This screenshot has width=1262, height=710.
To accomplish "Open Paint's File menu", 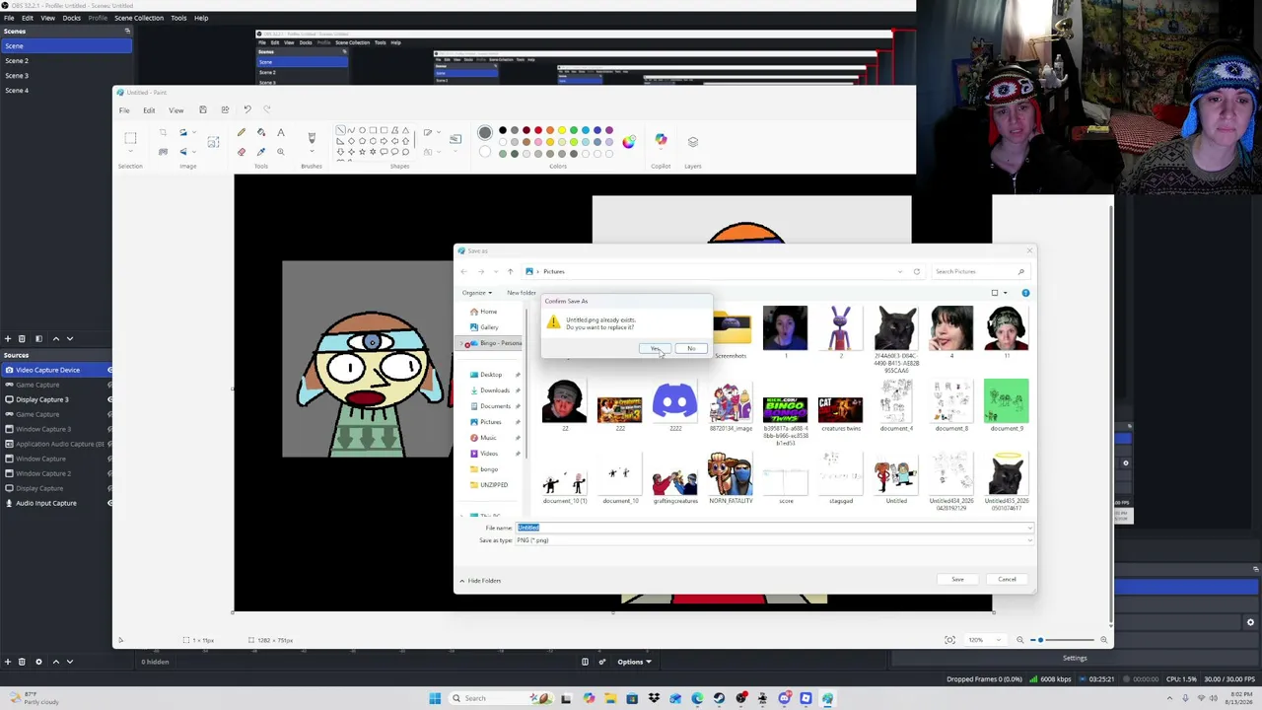I will (124, 110).
